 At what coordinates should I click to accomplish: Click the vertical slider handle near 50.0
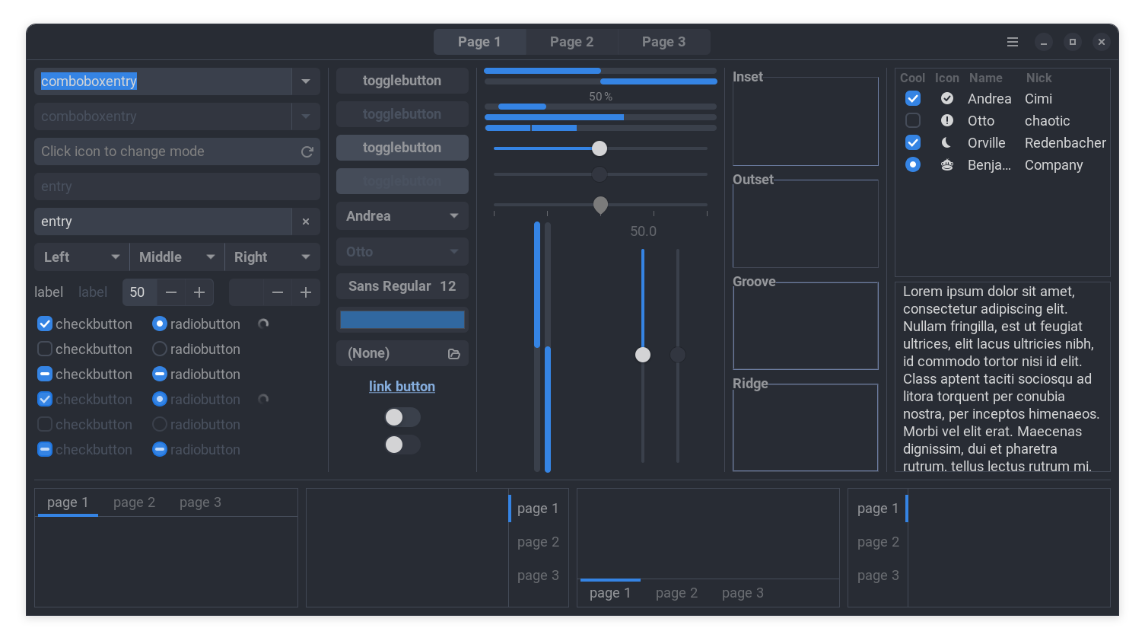[643, 355]
